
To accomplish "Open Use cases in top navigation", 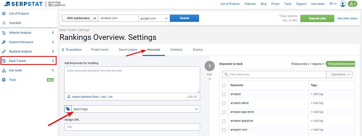I will [x=318, y=4].
